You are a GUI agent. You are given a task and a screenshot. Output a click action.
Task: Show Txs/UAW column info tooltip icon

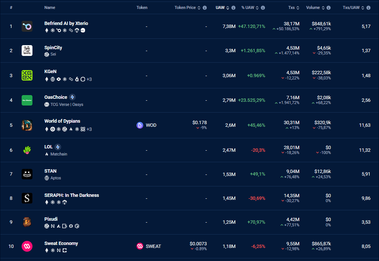368,8
